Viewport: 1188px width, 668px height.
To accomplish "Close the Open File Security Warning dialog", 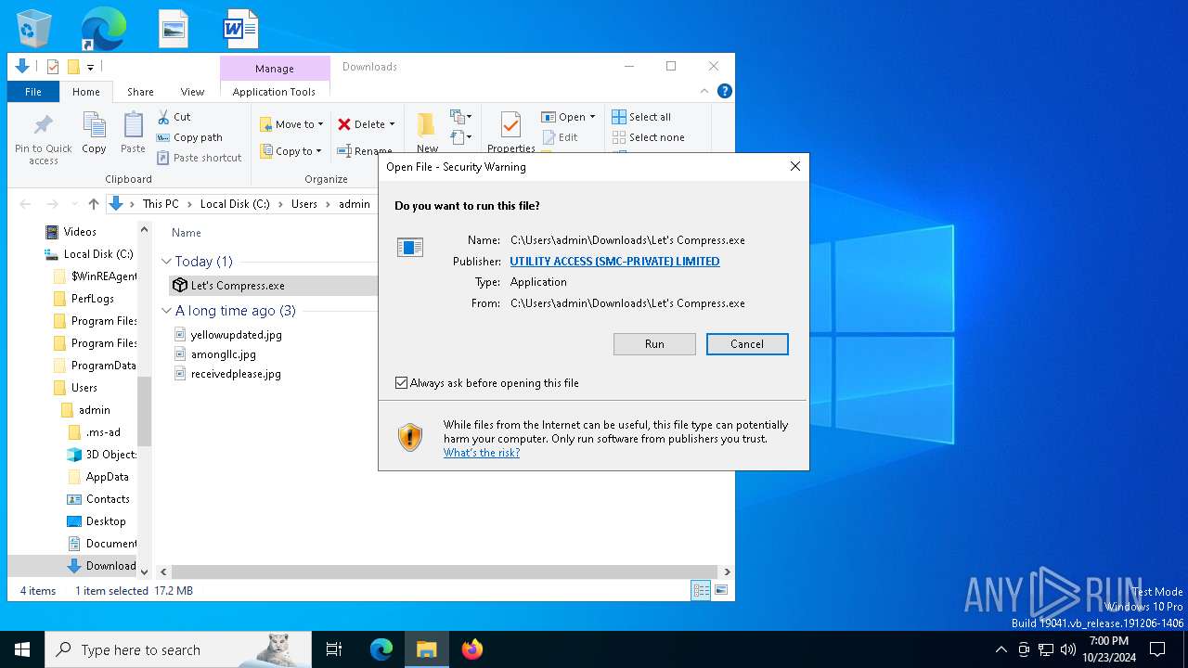I will click(x=794, y=167).
